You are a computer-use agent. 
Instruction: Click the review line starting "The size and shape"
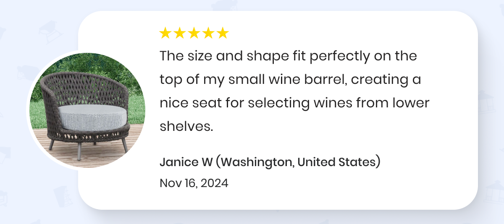coord(288,56)
